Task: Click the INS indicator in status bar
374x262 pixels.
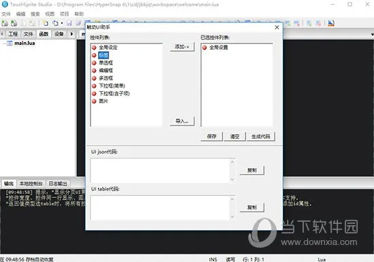Action: point(213,259)
